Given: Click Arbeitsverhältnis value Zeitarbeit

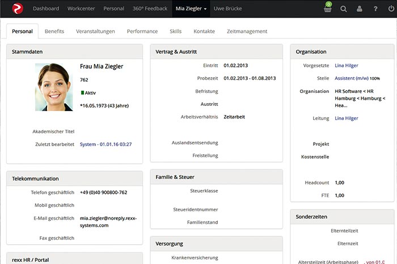Looking at the screenshot, I should (234, 117).
